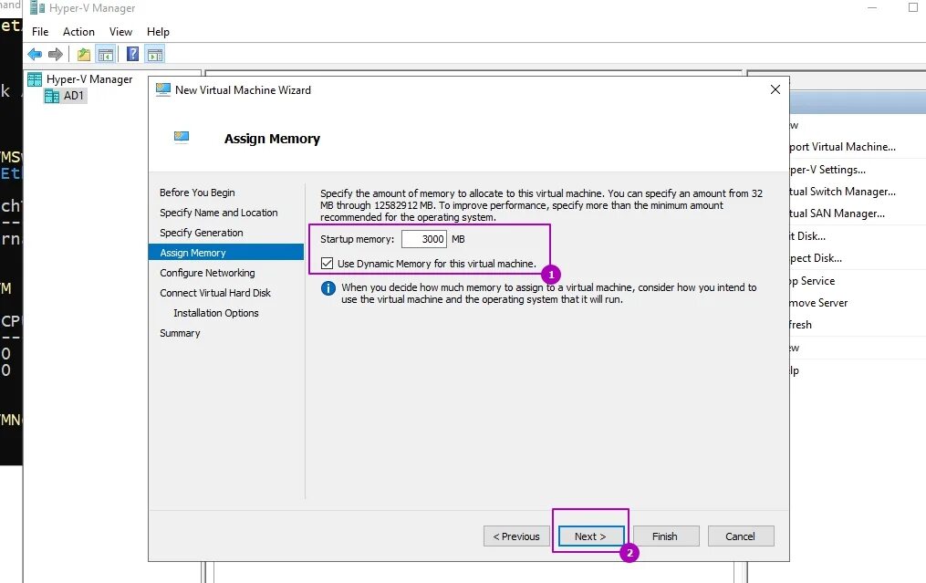Open the Action menu
Viewport: 926px width, 583px height.
[78, 32]
